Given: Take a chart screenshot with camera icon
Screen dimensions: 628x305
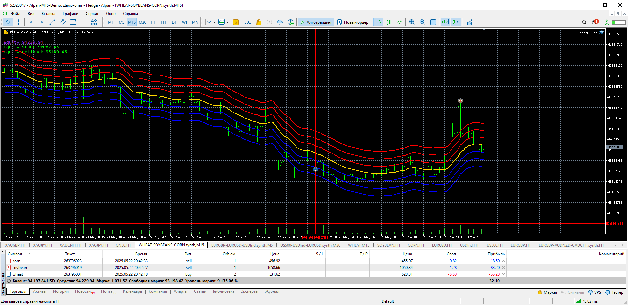Looking at the screenshot, I should click(469, 22).
